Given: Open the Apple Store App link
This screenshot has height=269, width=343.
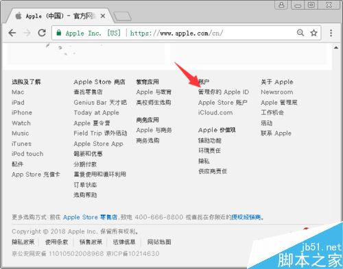Looking at the screenshot, I should click(x=98, y=144).
